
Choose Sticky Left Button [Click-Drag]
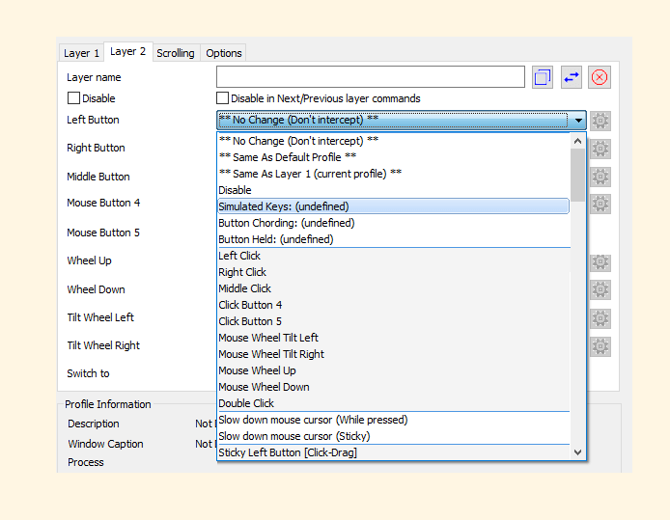click(394, 452)
